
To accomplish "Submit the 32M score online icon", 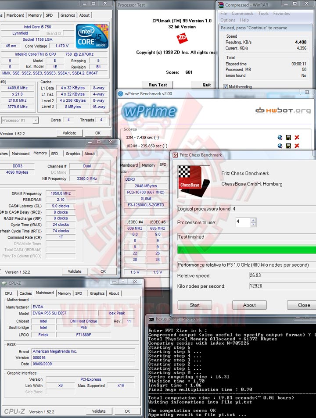I will pos(280,137).
